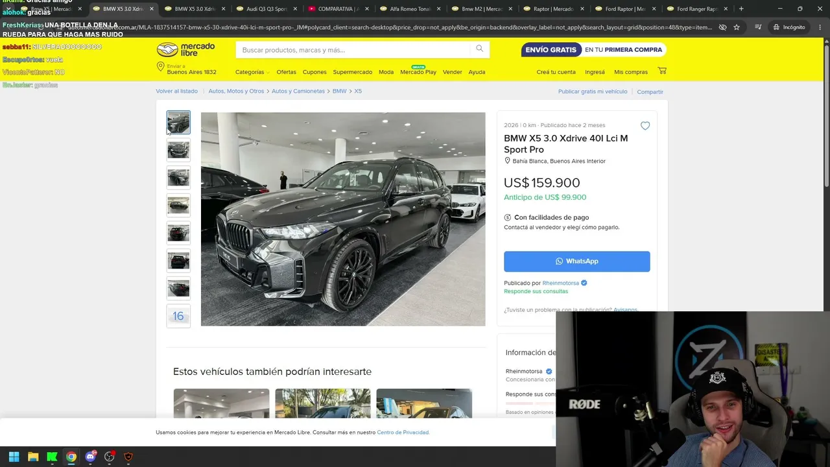Viewport: 830px width, 467px height.
Task: Close the active BMW X5 3.0 tab
Action: point(152,9)
